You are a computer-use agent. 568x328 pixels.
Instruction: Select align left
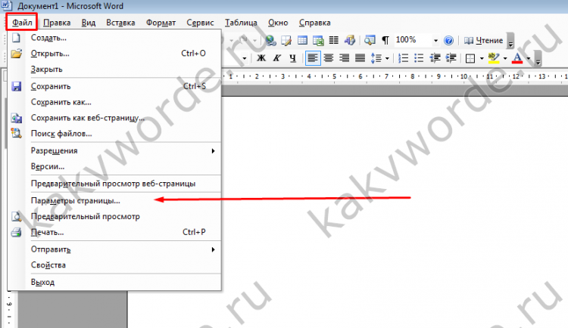point(313,58)
